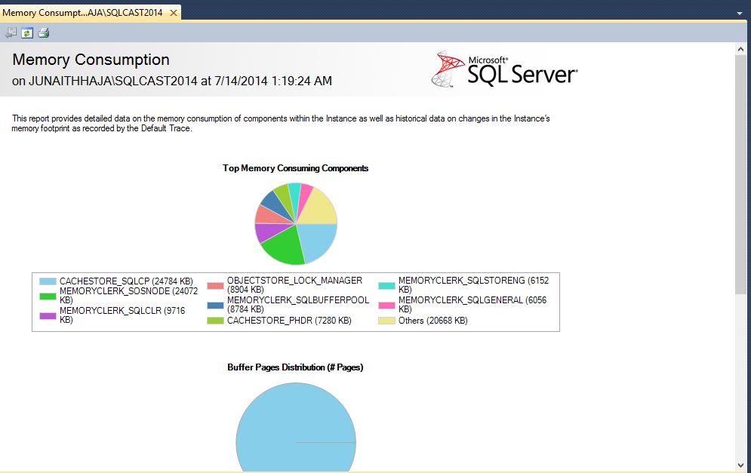Click the document map toolbar icon

(x=11, y=32)
